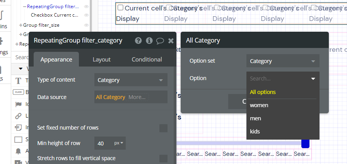Toggle the eye icon for Group filter_size
Screen dimensions: 347x164
coord(86,25)
